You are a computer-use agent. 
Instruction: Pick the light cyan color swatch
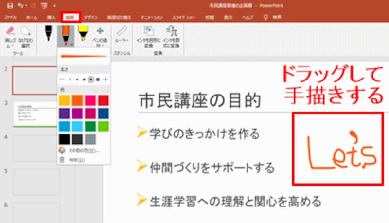[77, 127]
